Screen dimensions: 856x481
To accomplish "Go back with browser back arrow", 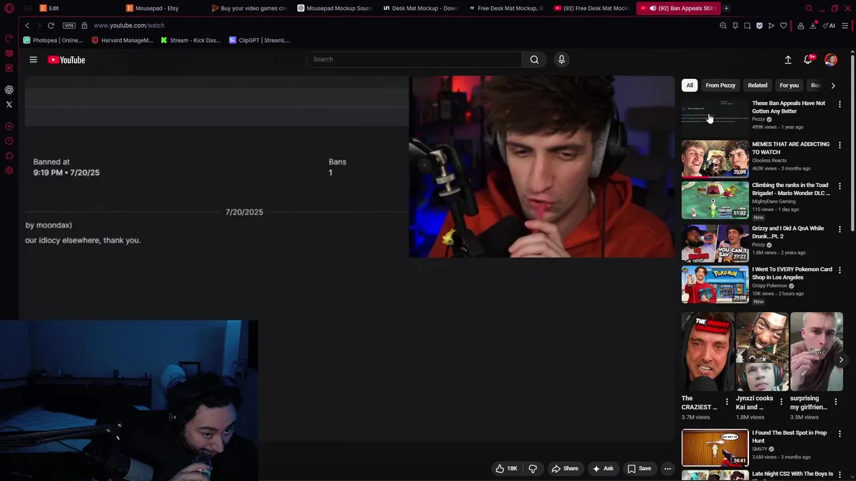I will point(27,25).
